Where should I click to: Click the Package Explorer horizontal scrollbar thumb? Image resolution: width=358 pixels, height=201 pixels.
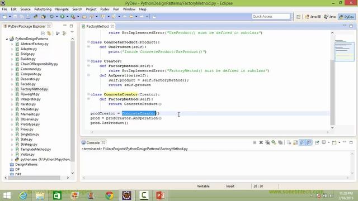34,178
